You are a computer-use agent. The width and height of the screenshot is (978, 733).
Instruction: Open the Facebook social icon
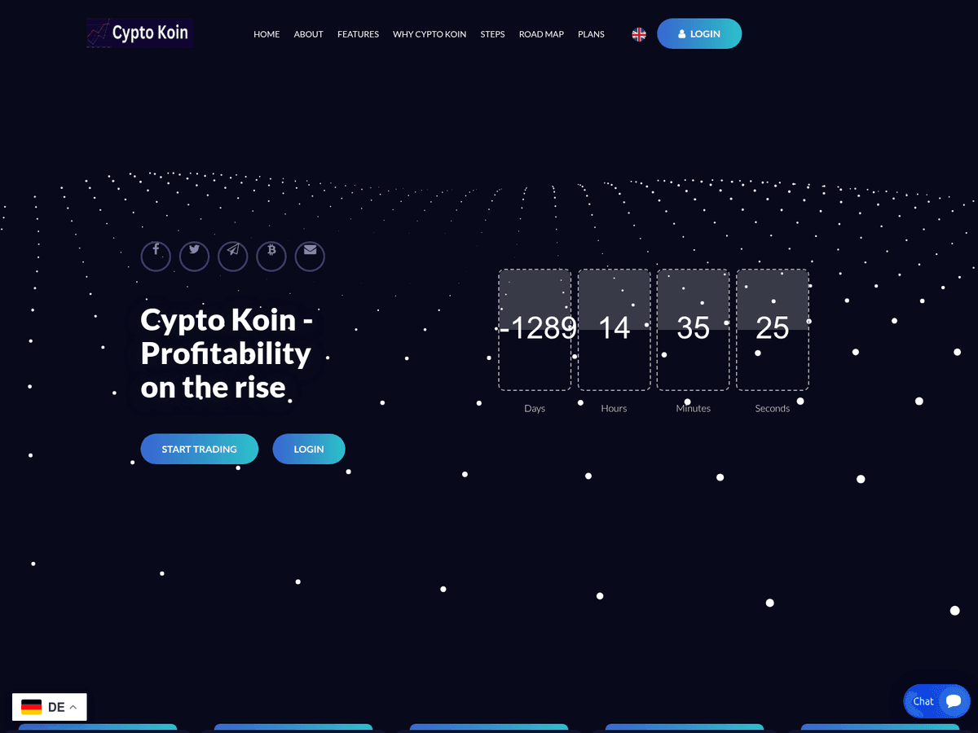point(156,256)
